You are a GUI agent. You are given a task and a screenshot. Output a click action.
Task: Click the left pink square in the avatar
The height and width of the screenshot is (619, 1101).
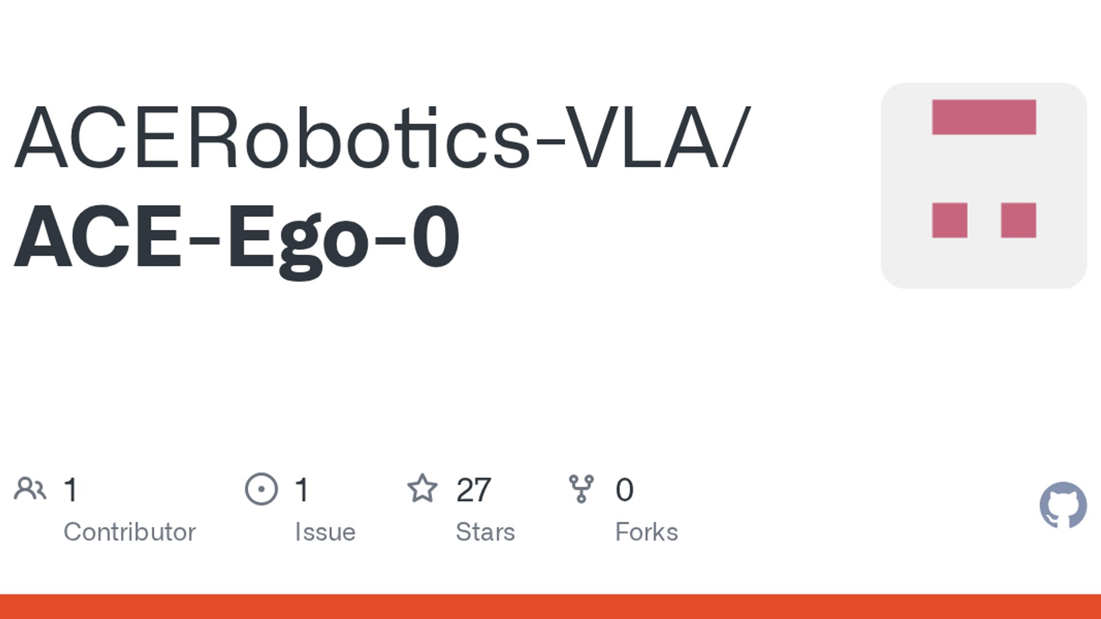(950, 220)
